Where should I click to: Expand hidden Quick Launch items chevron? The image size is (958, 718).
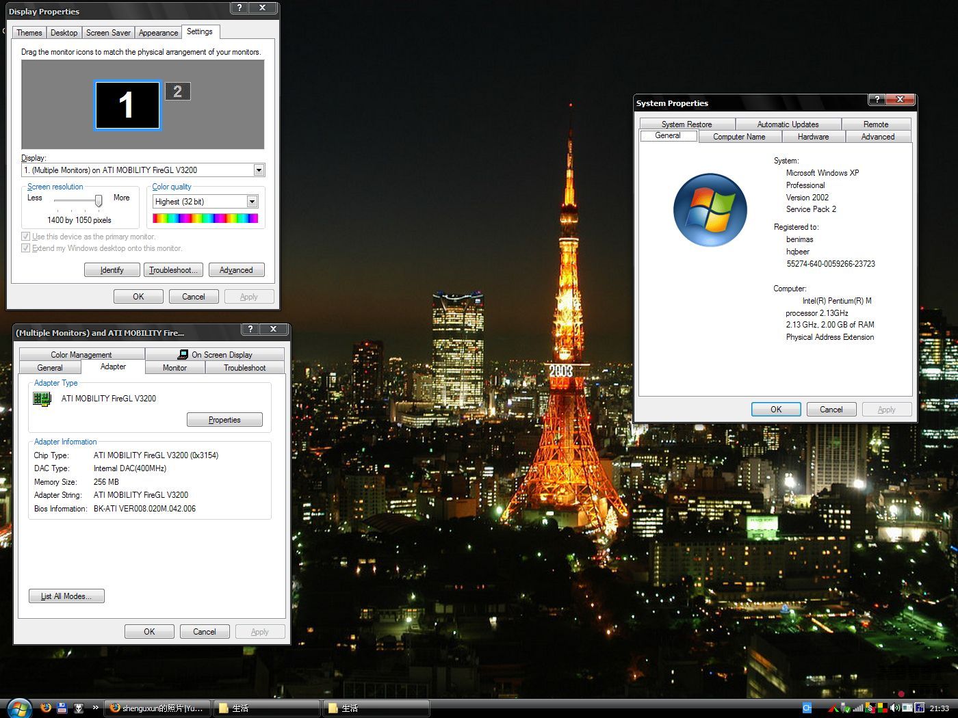click(x=95, y=708)
